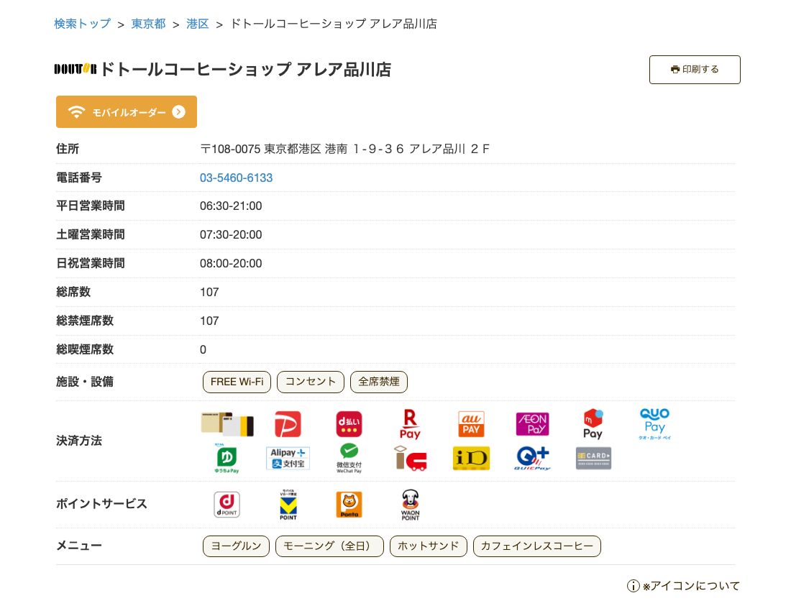The image size is (791, 611).
Task: Click the AEON Pay icon
Action: (x=532, y=424)
